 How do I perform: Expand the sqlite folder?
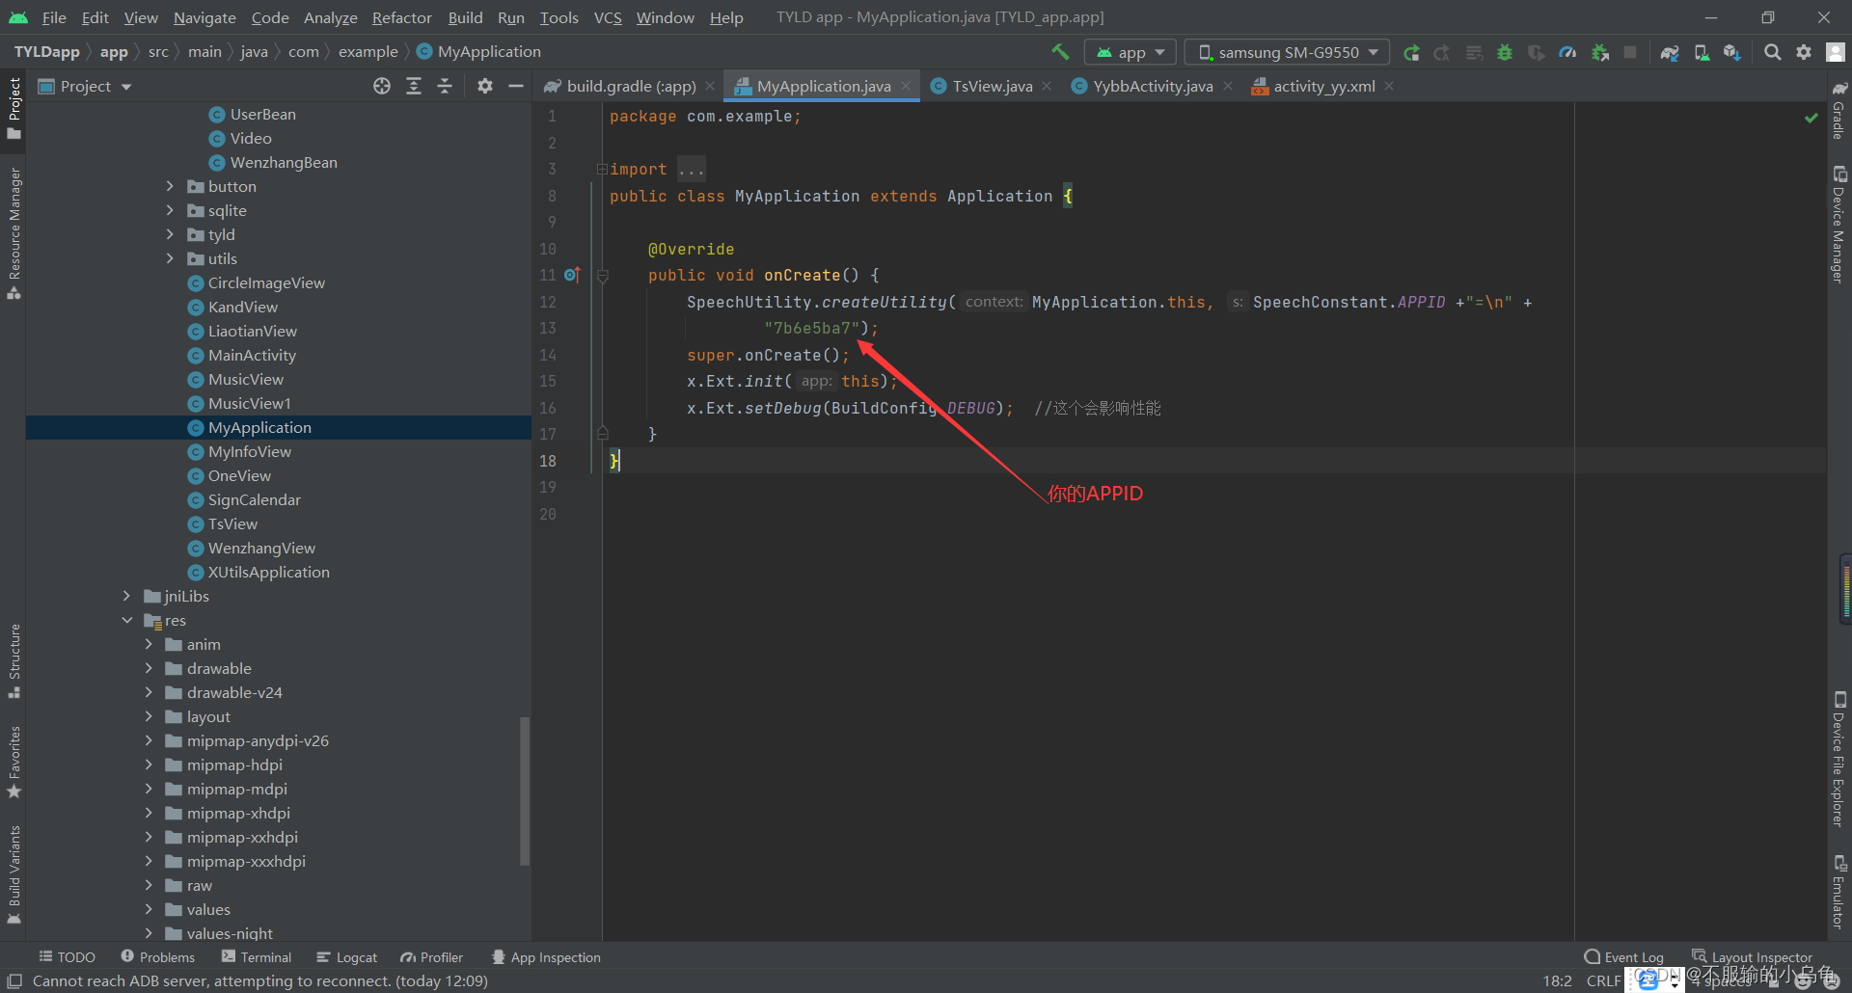click(x=170, y=210)
